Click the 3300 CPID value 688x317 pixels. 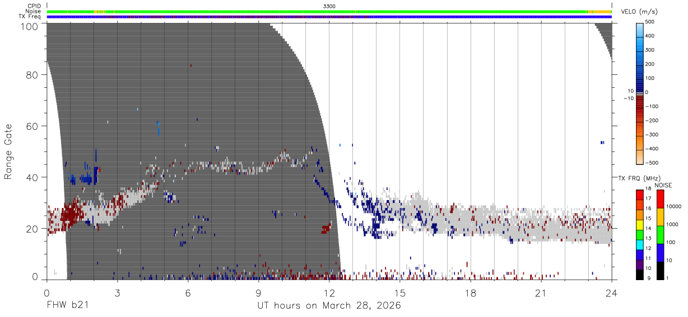[x=329, y=6]
